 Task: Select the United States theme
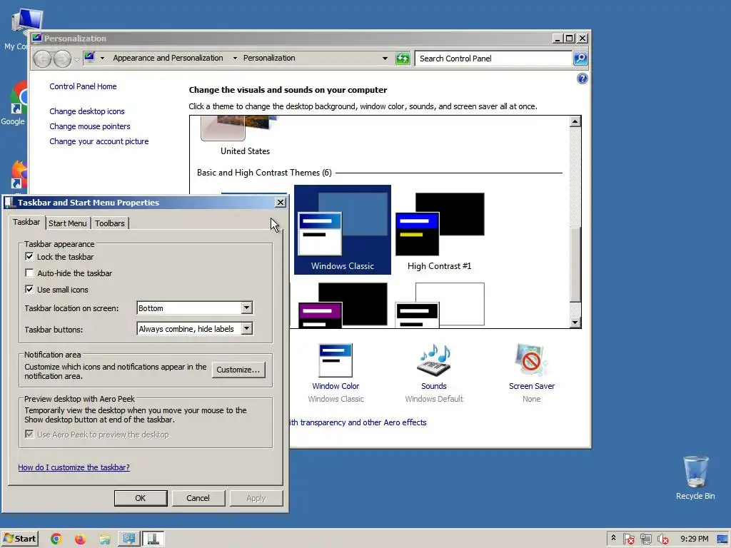245,135
